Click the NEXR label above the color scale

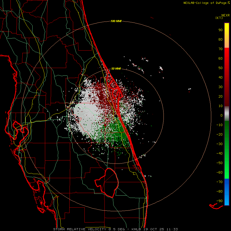pyautogui.click(x=226, y=15)
